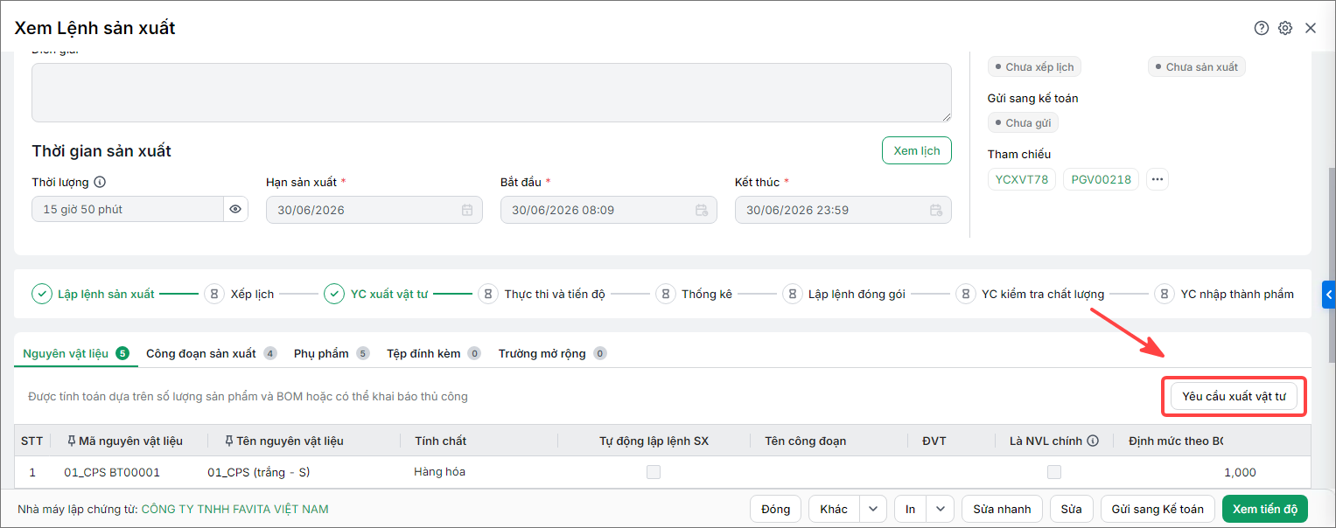This screenshot has width=1336, height=528.
Task: Click the Sửa button
Action: (x=1071, y=509)
